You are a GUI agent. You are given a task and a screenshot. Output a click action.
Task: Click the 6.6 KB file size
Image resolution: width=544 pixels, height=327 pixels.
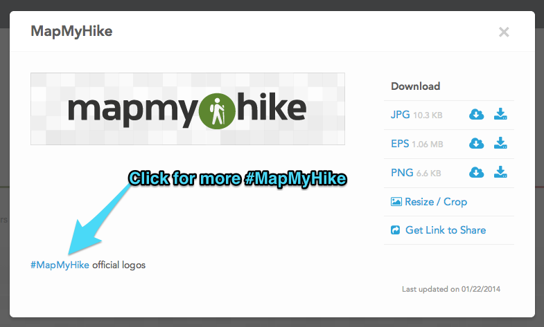(428, 174)
